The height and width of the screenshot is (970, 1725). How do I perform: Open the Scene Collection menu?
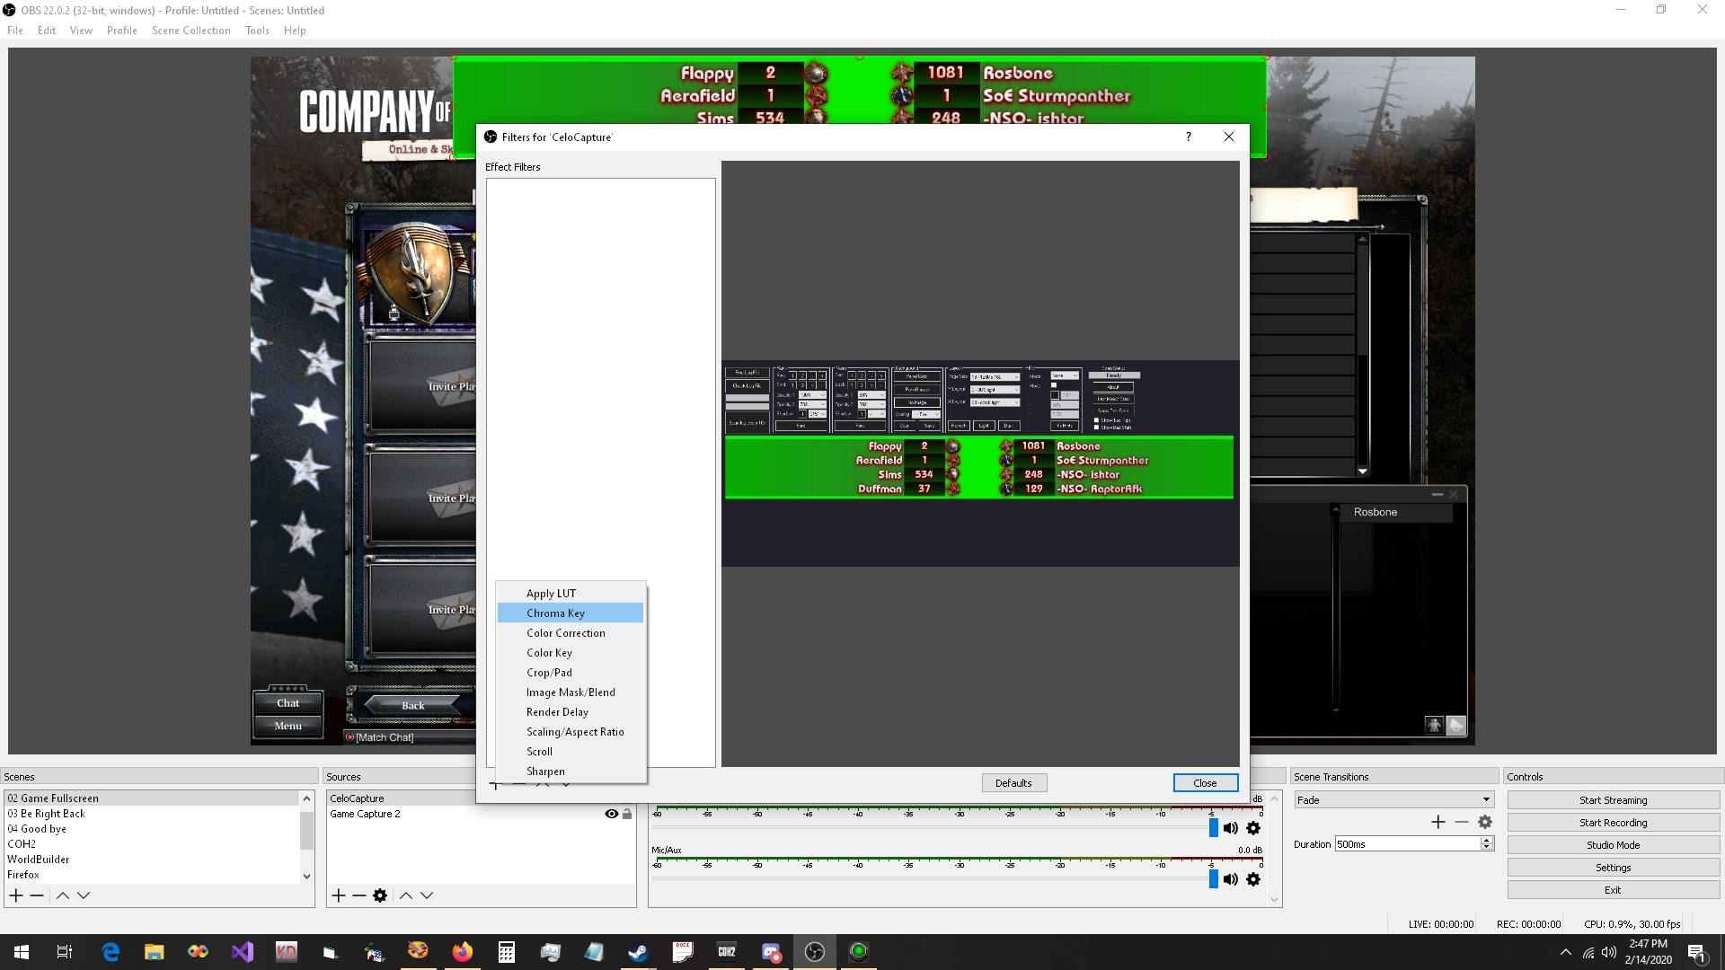(x=191, y=30)
